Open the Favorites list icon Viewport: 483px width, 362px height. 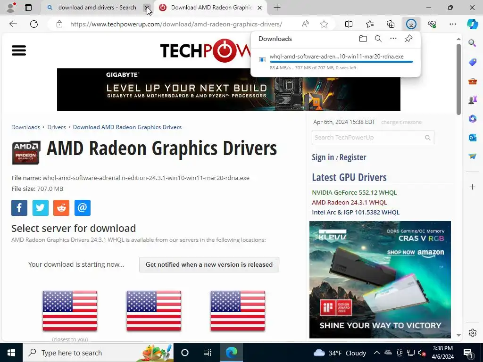point(370,24)
